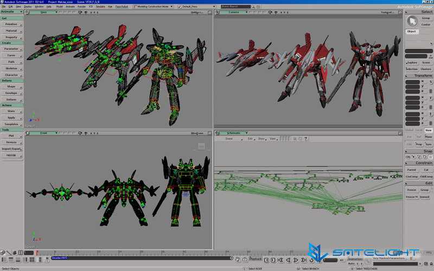Click the Rotate 'r' transform icon

(x=431, y=98)
